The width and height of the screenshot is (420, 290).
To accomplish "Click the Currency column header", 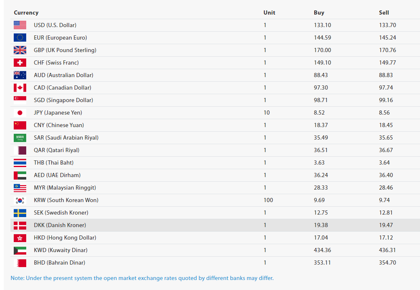I will [x=26, y=12].
